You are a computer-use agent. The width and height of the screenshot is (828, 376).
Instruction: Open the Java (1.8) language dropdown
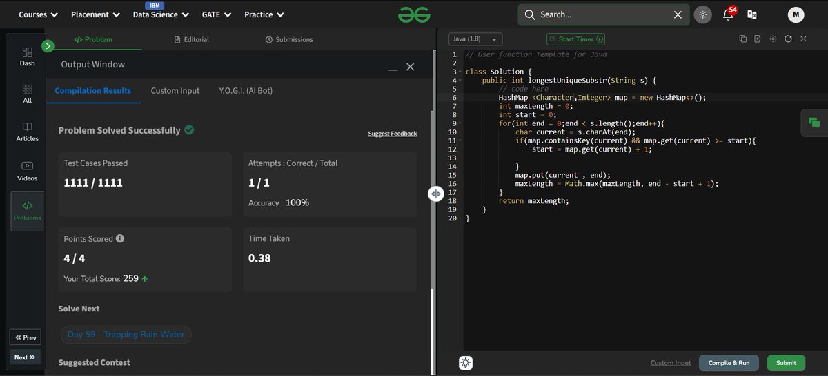coord(476,39)
